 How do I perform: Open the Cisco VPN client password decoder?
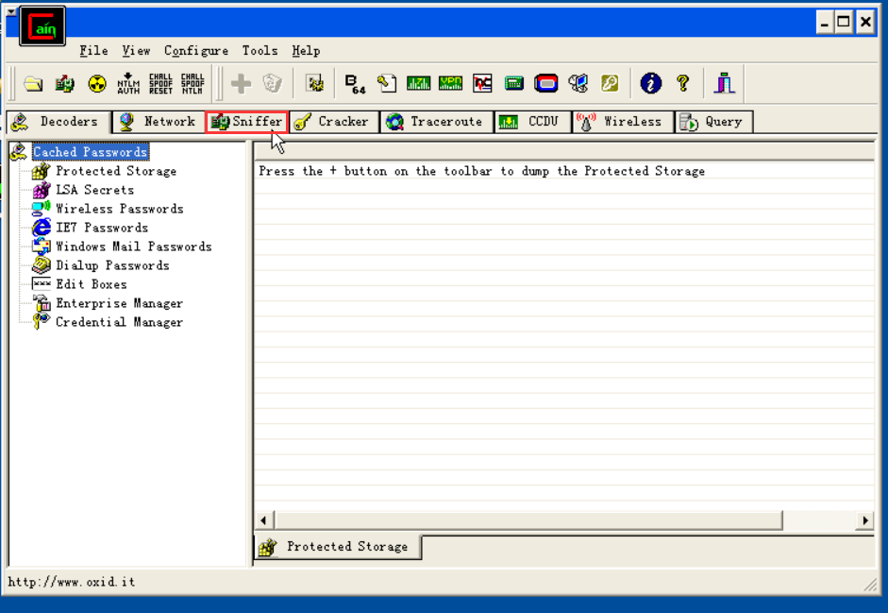point(450,84)
